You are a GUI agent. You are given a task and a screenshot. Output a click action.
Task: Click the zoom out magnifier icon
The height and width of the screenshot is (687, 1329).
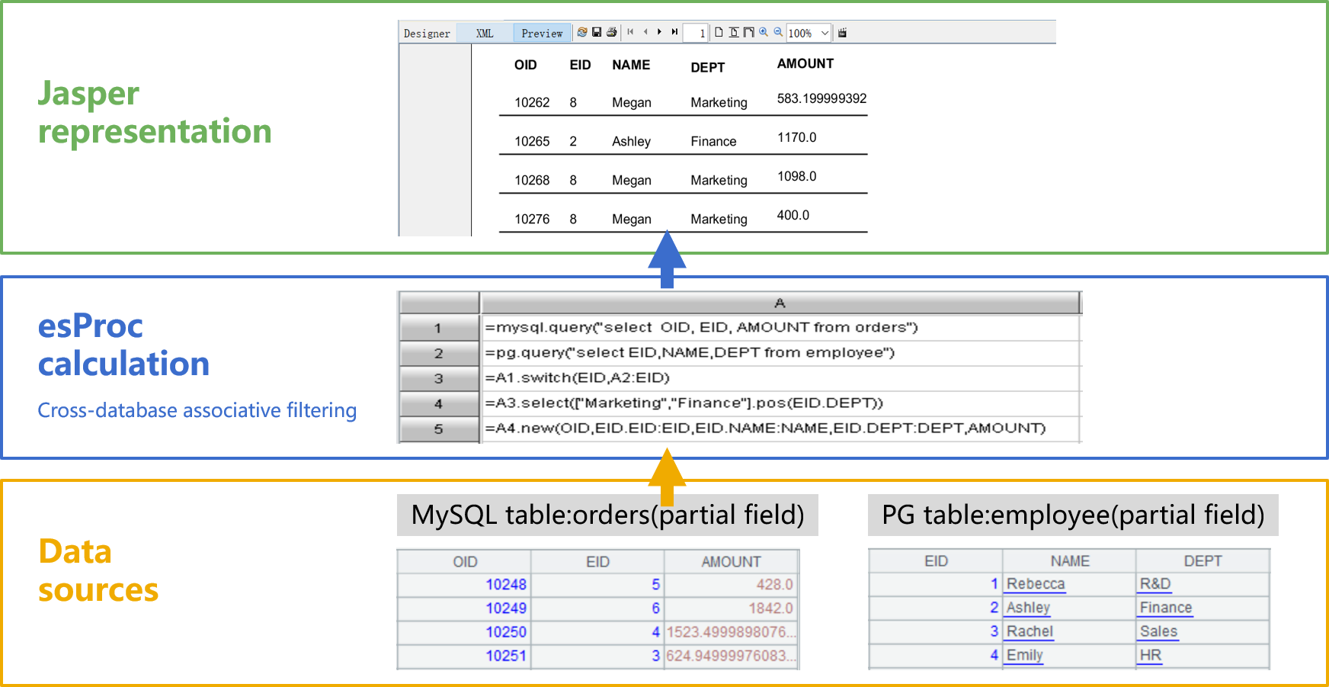(x=778, y=32)
